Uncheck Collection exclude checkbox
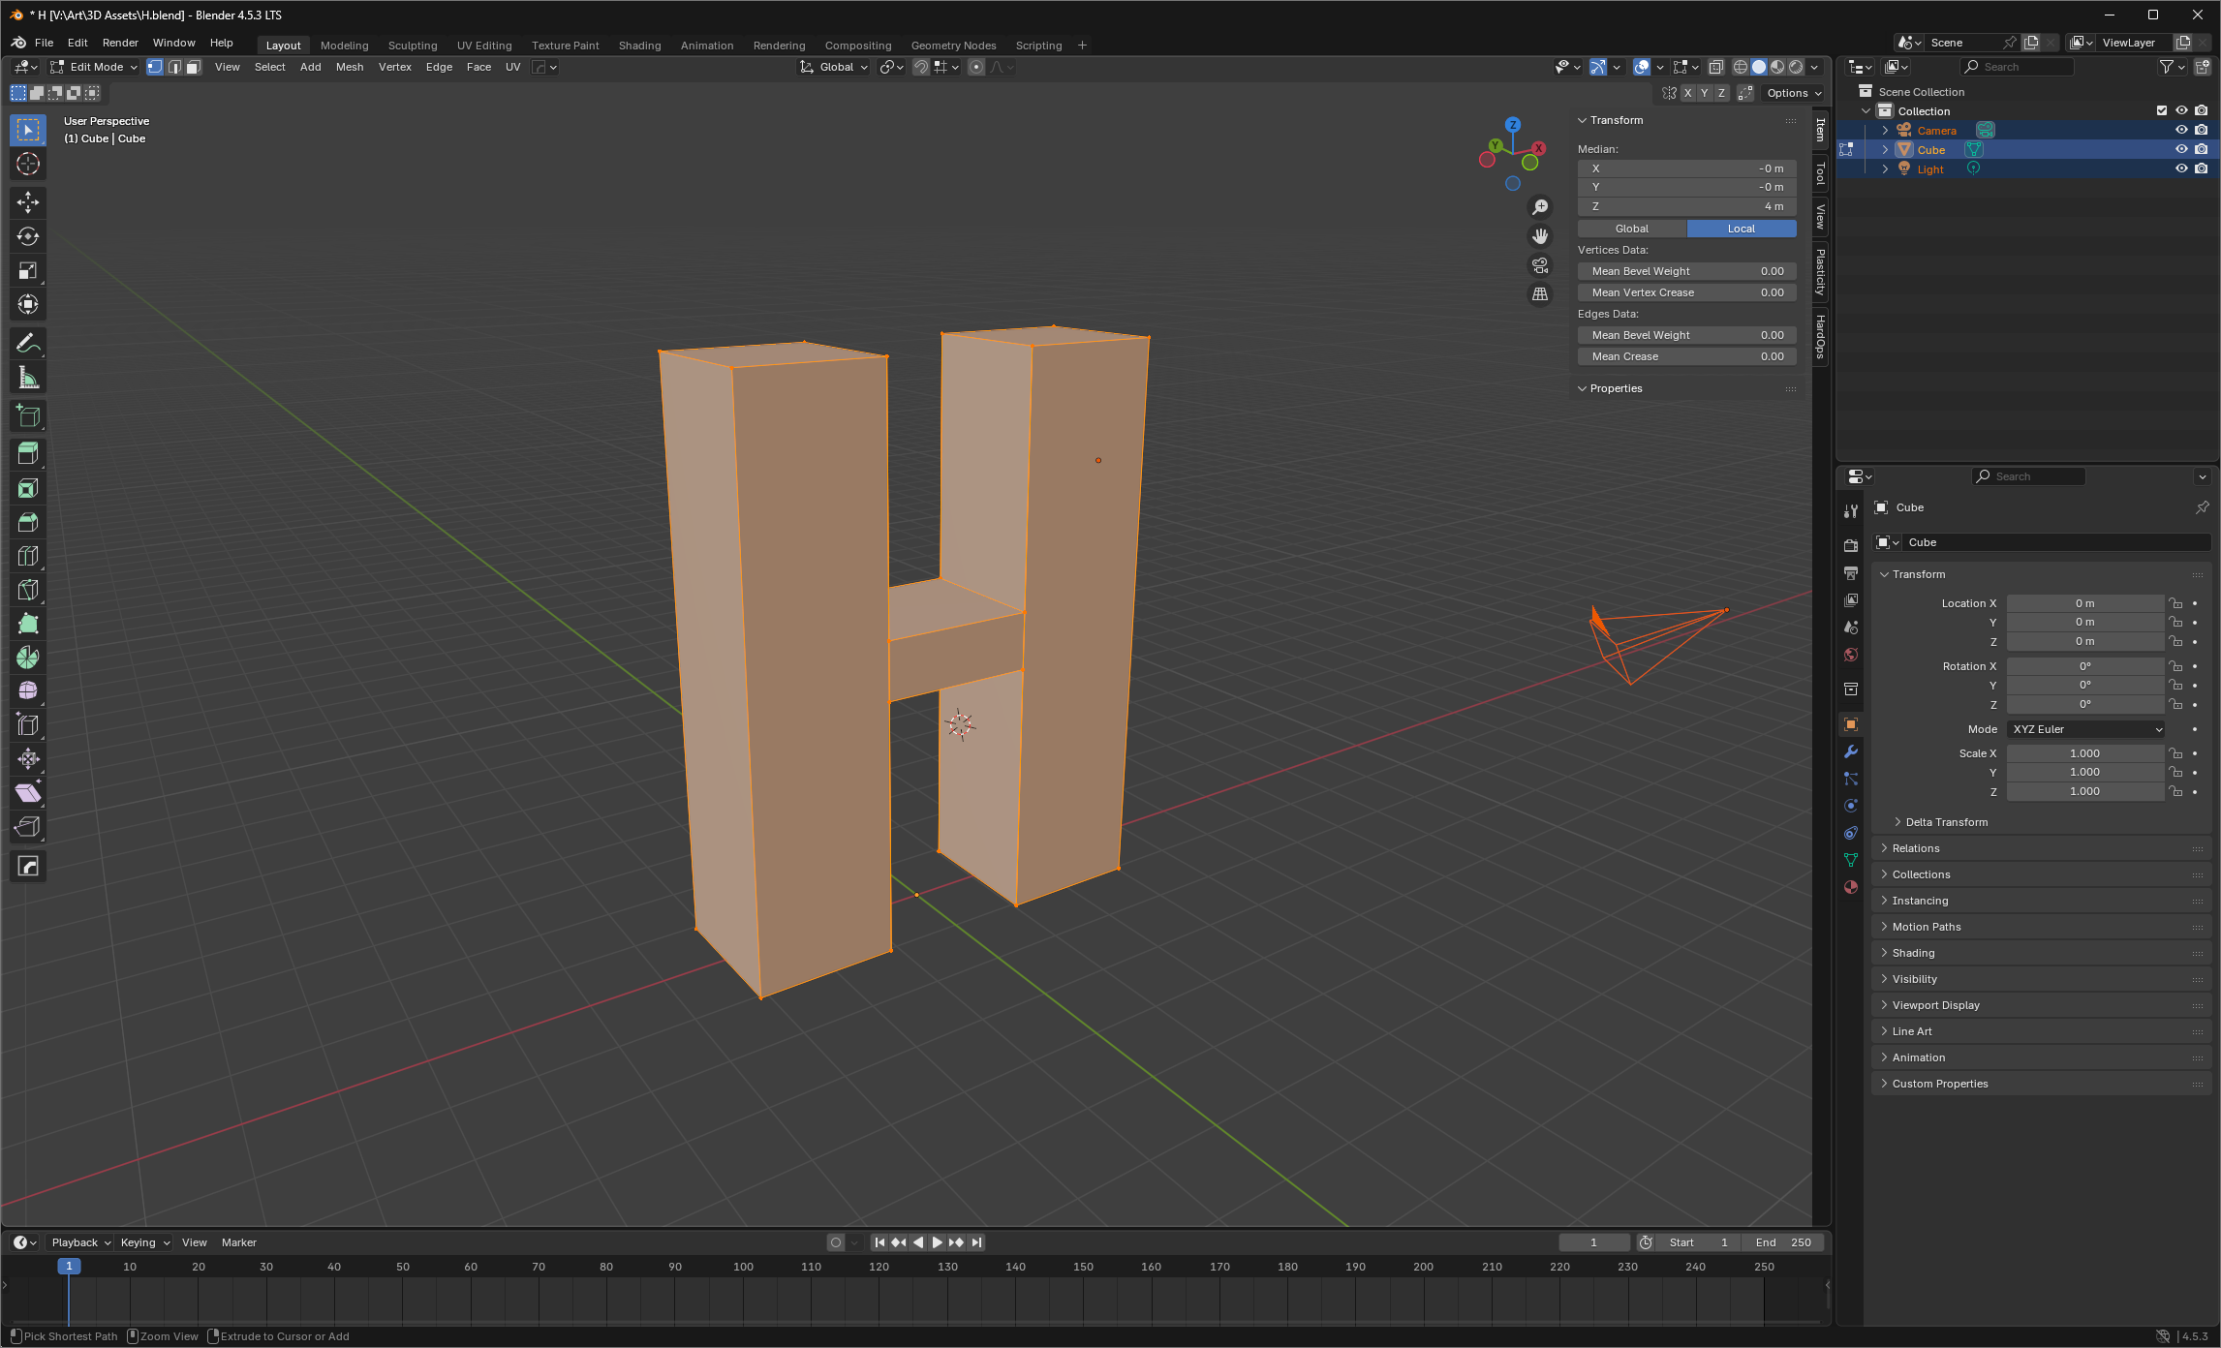The height and width of the screenshot is (1348, 2221). (2162, 110)
